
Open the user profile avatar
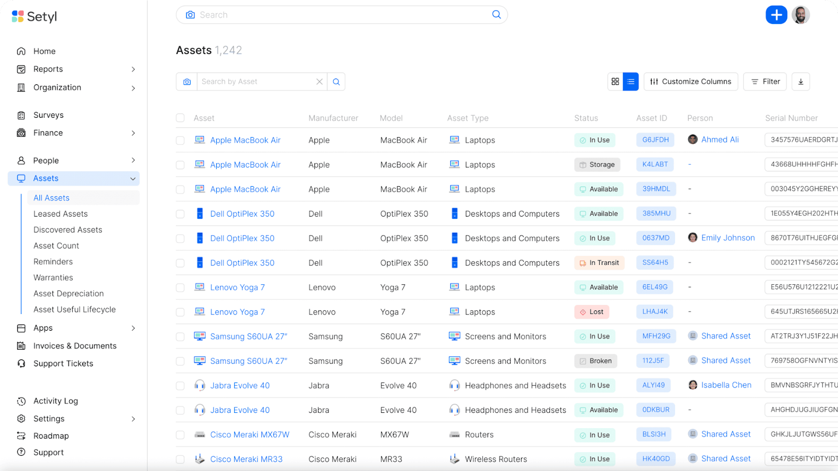tap(800, 15)
